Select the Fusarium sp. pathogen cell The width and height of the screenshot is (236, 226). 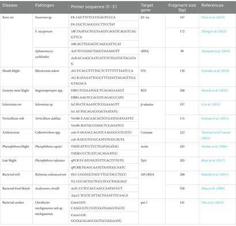pos(43,17)
